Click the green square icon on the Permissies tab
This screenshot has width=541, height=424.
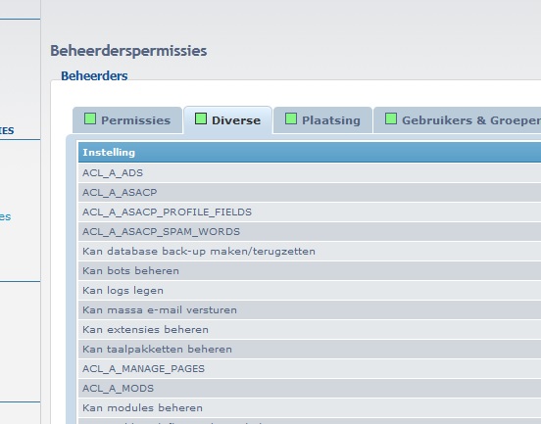90,118
